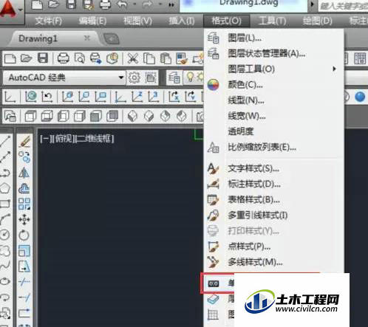This screenshot has width=368, height=327.
Task: Click the Match Properties brush icon
Action: [182, 58]
